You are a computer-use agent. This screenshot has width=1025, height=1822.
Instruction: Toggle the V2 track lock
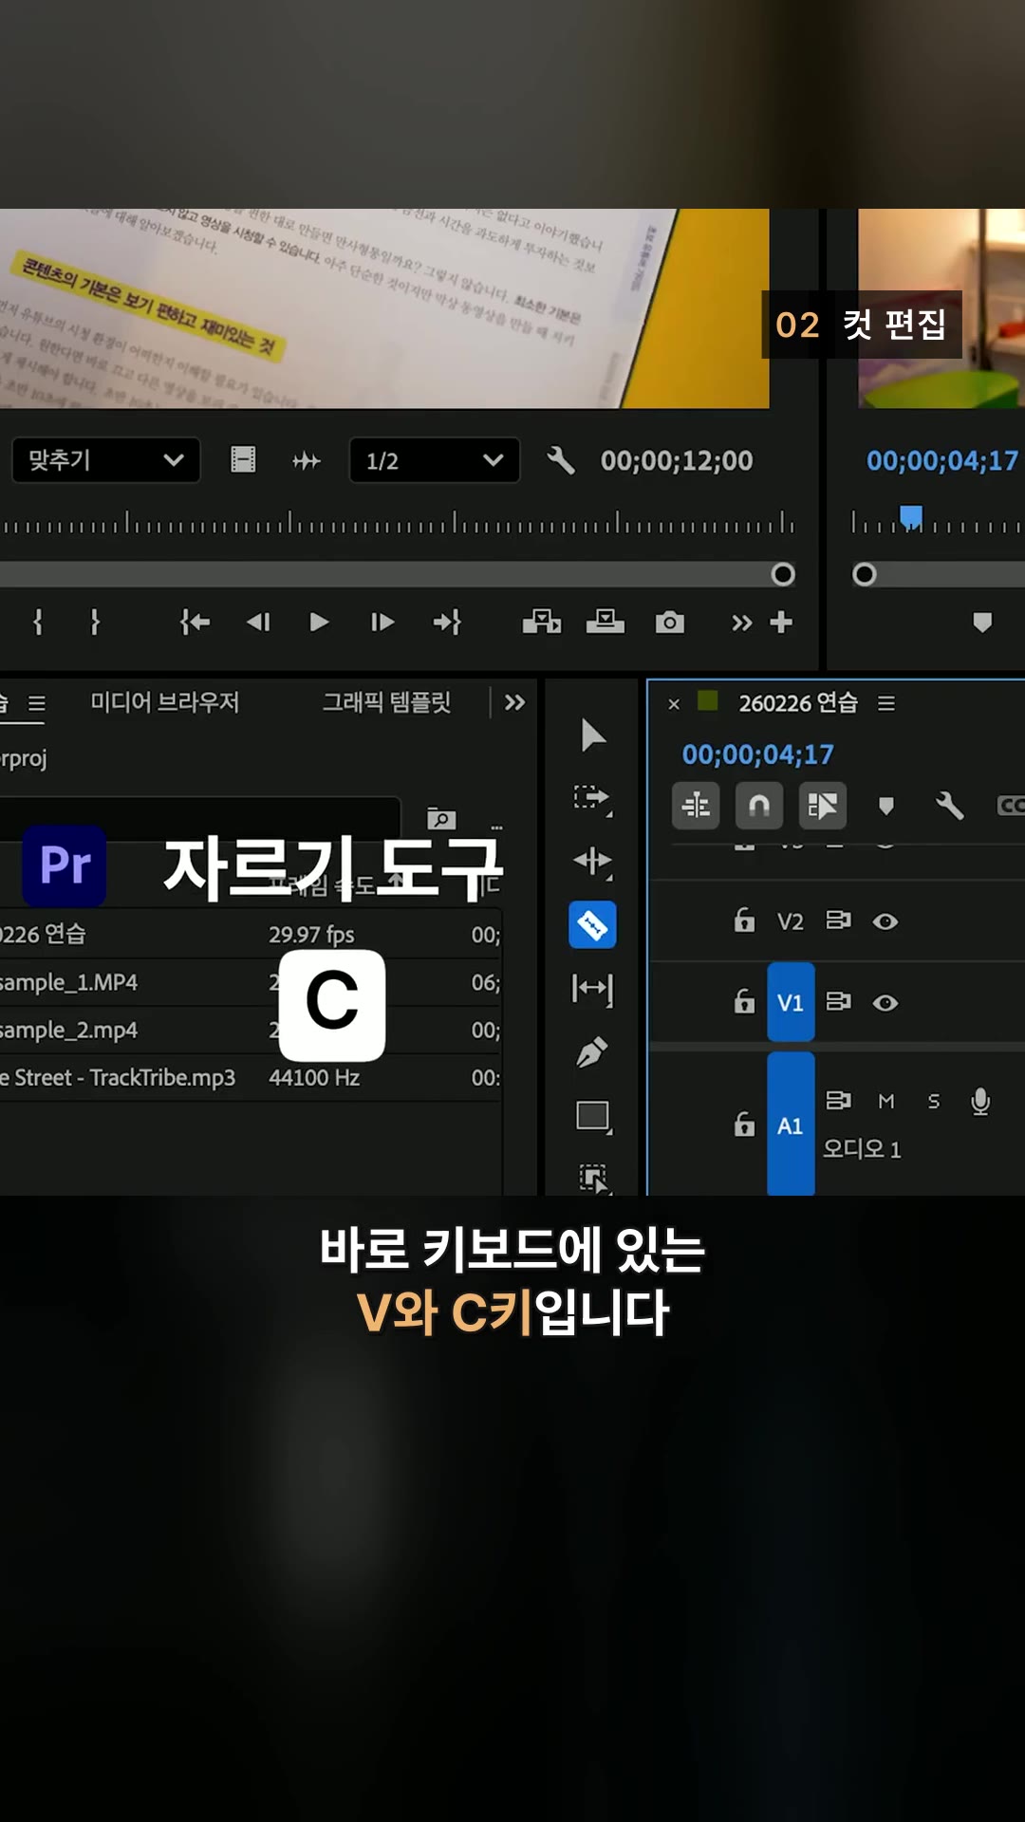(x=745, y=920)
